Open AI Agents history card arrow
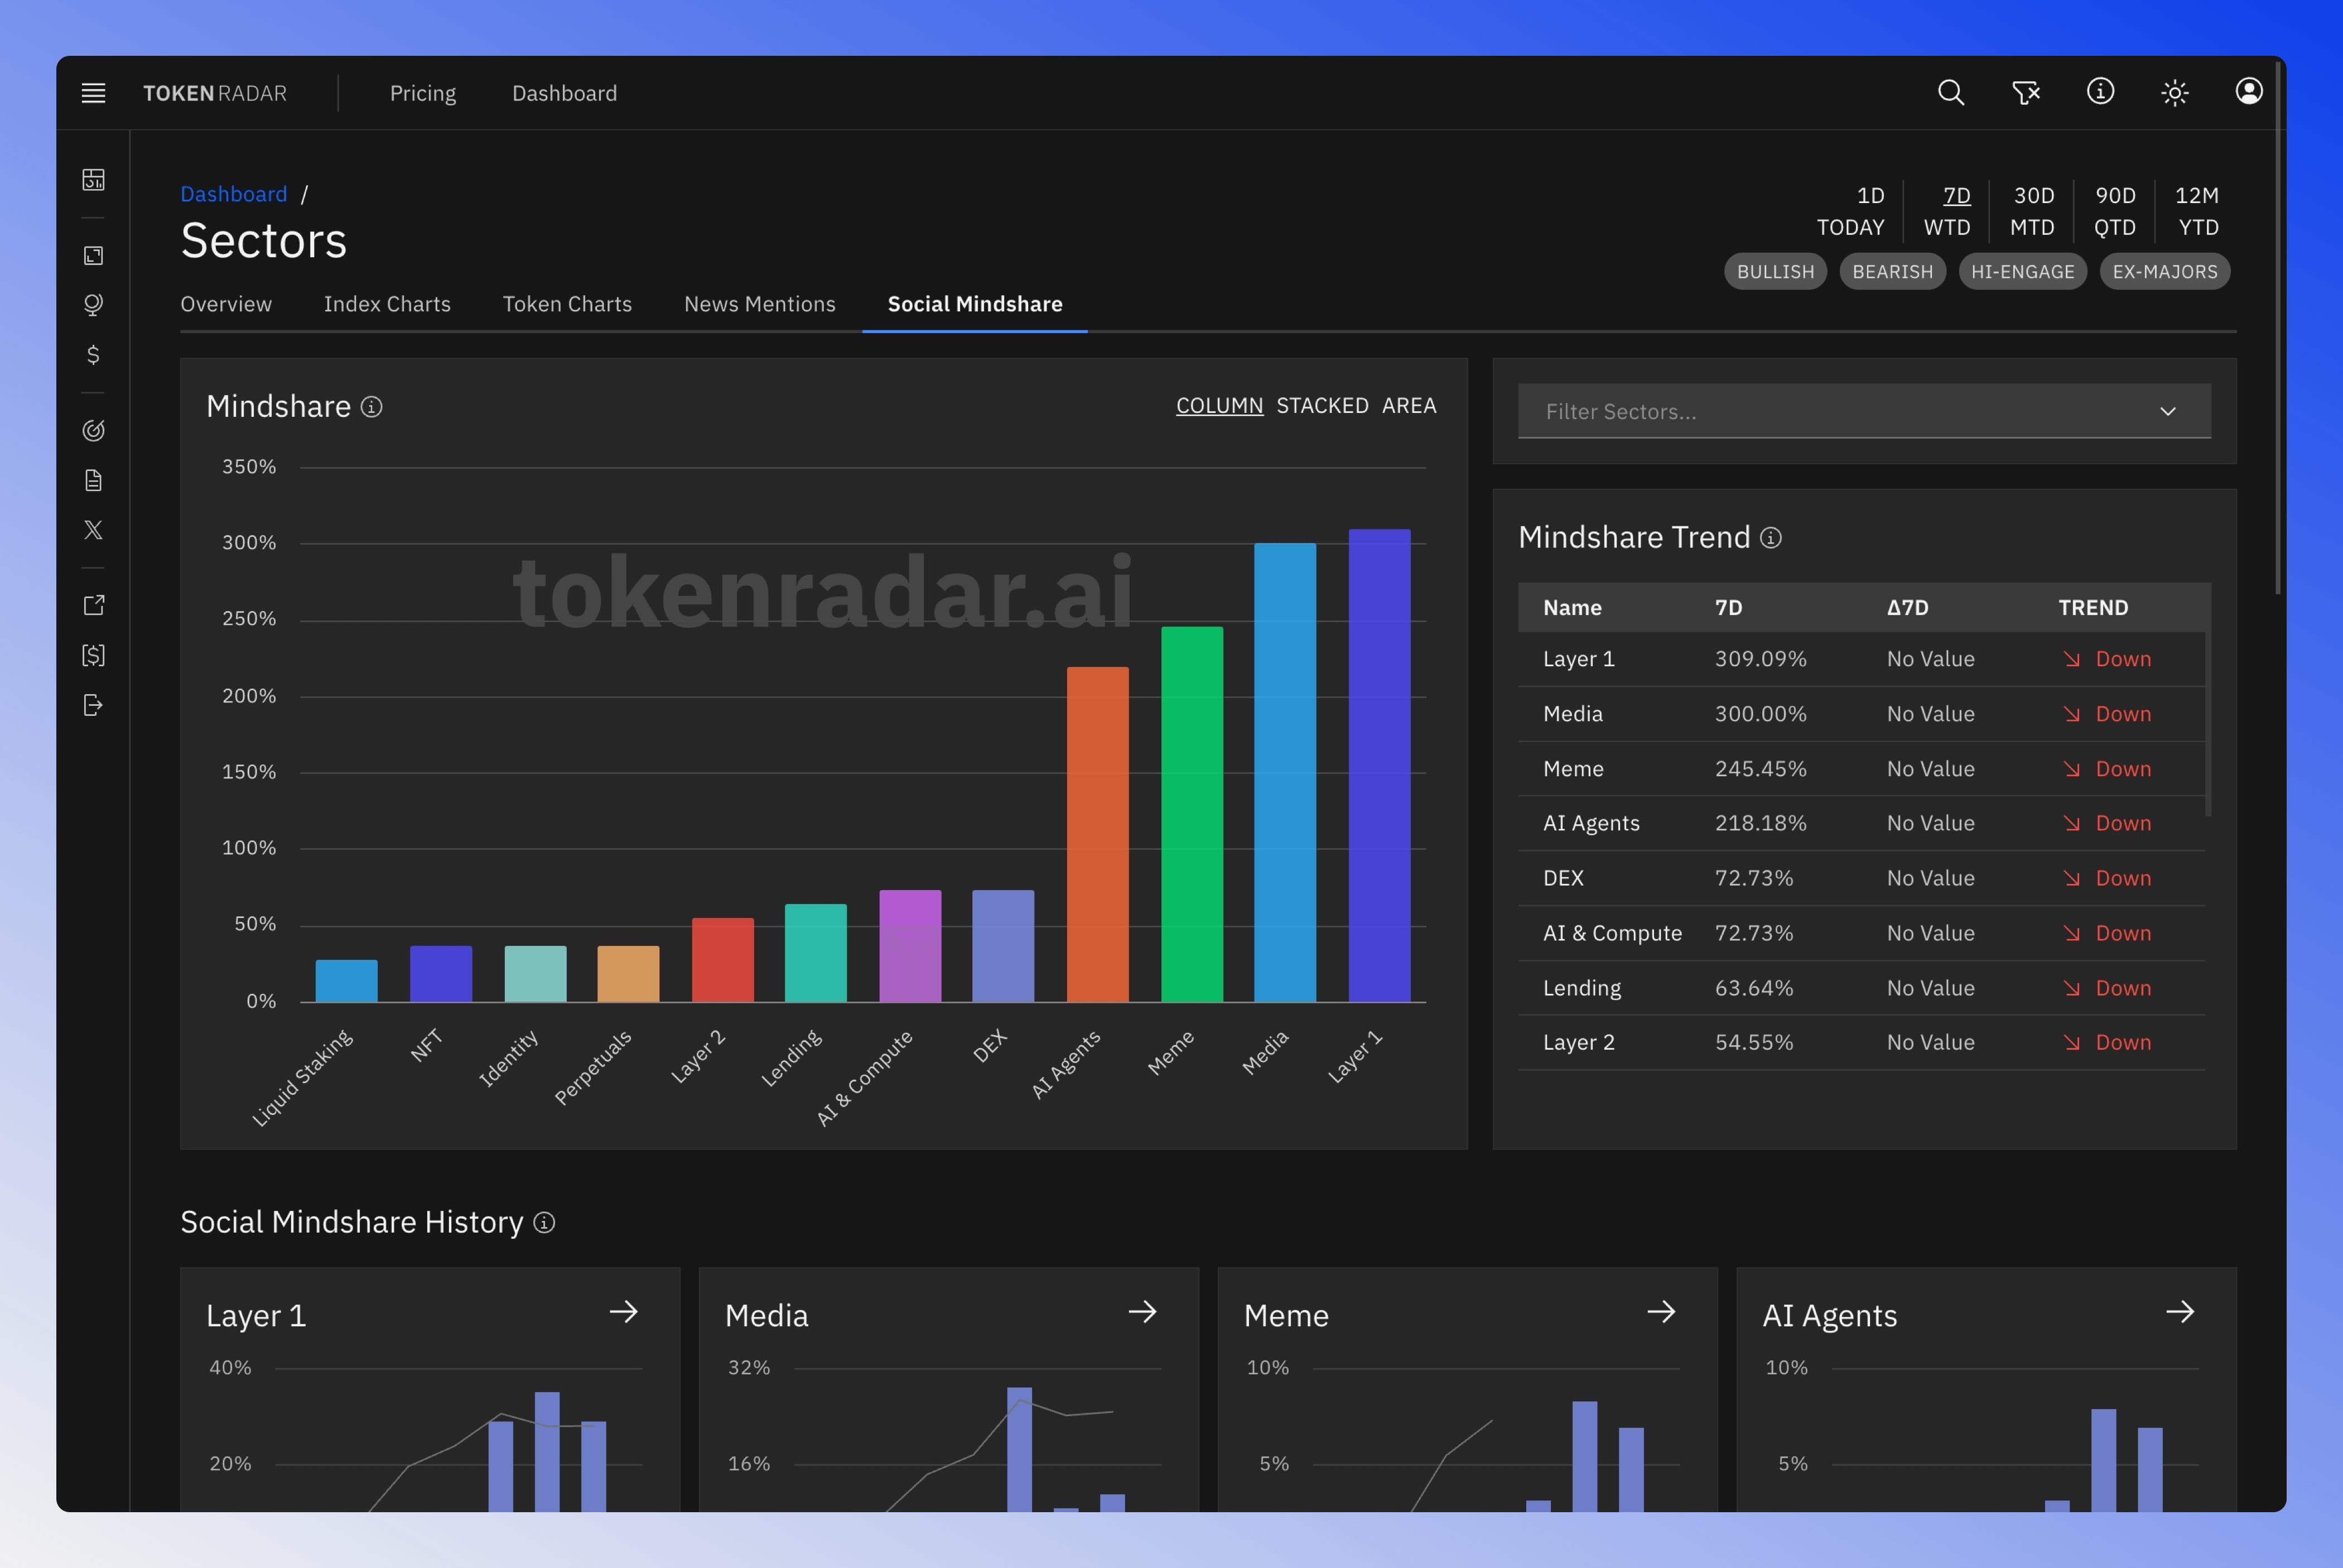 tap(2180, 1311)
